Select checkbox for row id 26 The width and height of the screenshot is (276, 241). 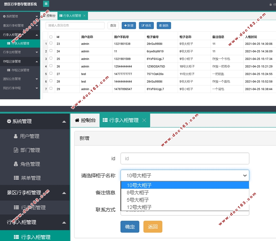point(51,66)
